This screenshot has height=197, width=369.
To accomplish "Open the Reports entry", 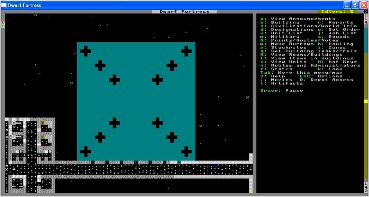I will [335, 22].
